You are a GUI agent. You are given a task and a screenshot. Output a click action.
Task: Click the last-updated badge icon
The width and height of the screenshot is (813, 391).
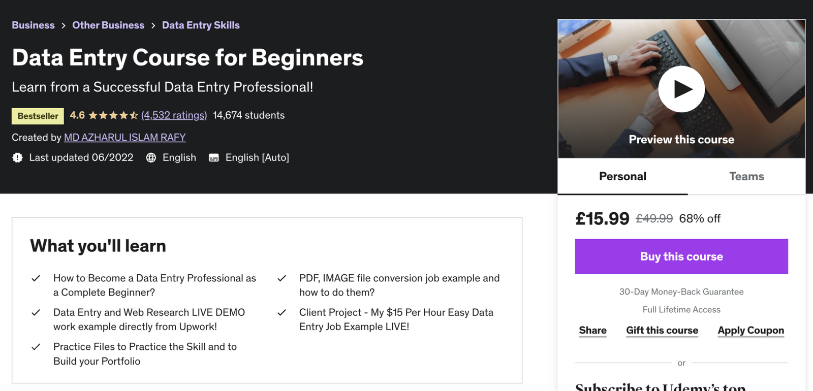click(x=17, y=157)
